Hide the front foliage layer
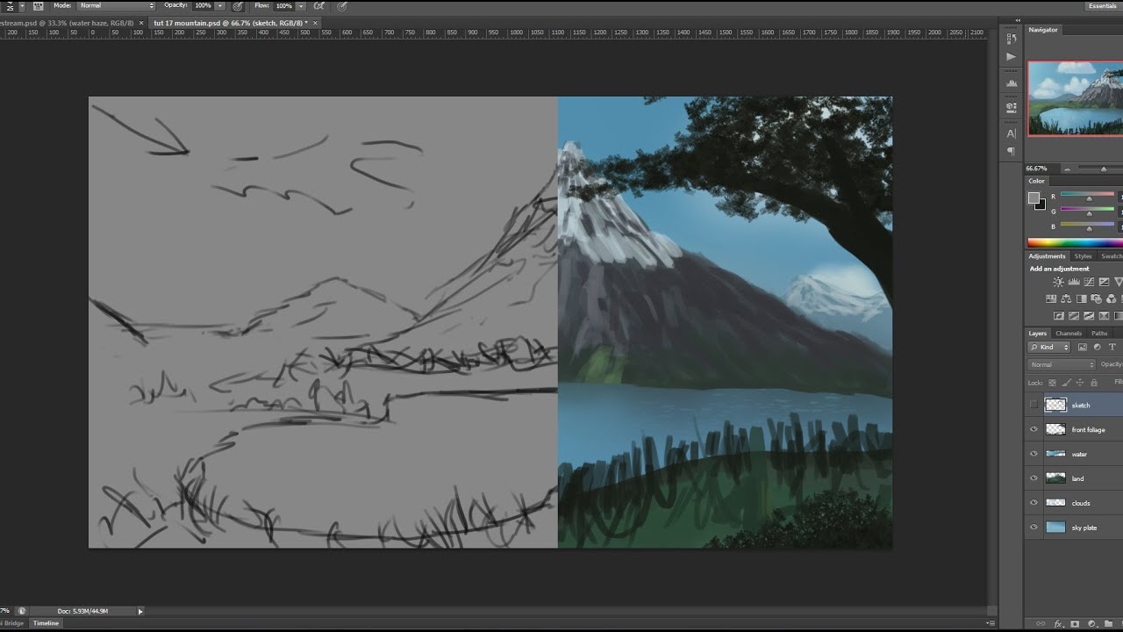Image resolution: width=1123 pixels, height=632 pixels. tap(1034, 429)
